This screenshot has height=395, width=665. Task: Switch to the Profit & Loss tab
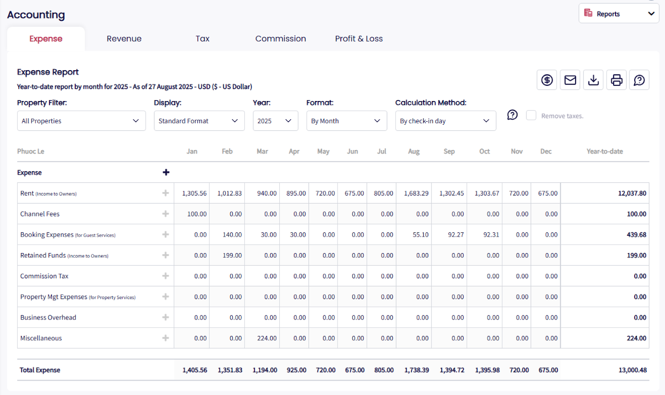tap(359, 39)
